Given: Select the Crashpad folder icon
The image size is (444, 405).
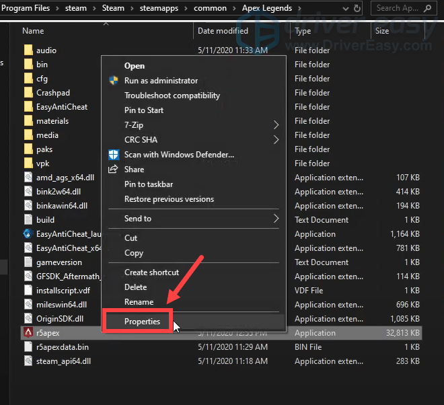Looking at the screenshot, I should pyautogui.click(x=28, y=93).
